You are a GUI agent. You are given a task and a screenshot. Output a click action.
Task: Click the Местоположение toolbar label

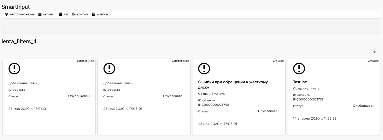click(x=22, y=15)
